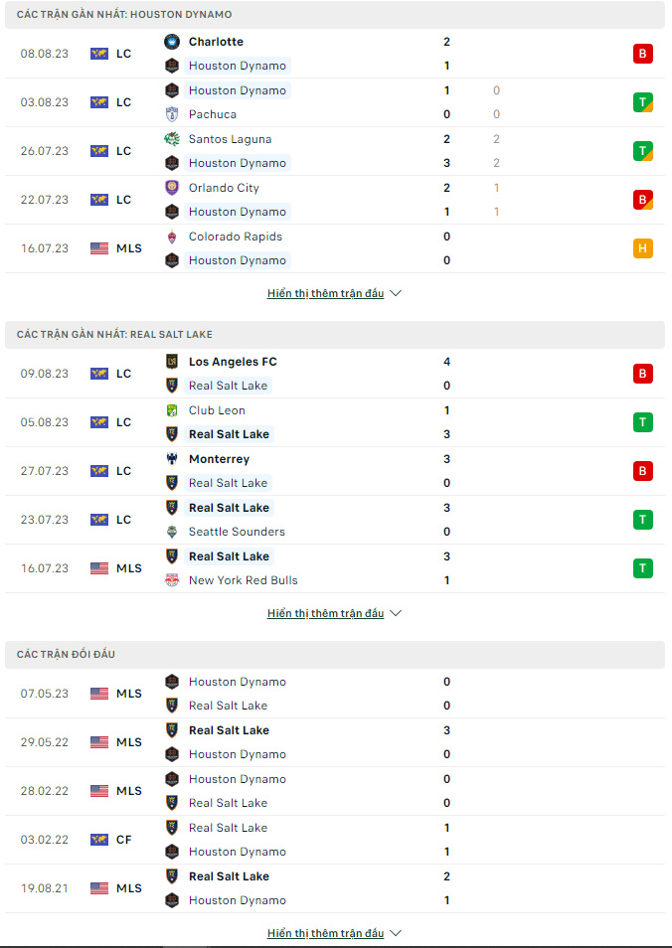The image size is (672, 948).
Task: Open the Los Angeles FC team link
Action: pyautogui.click(x=233, y=362)
